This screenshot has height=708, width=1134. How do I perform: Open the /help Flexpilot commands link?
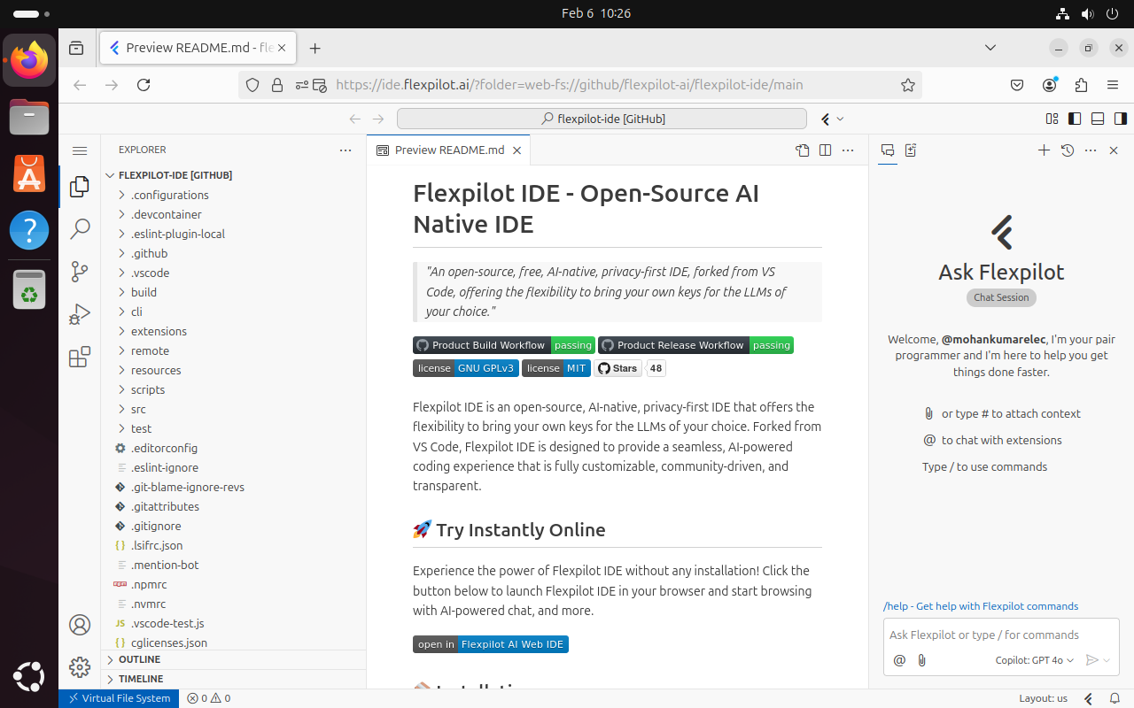coord(980,606)
